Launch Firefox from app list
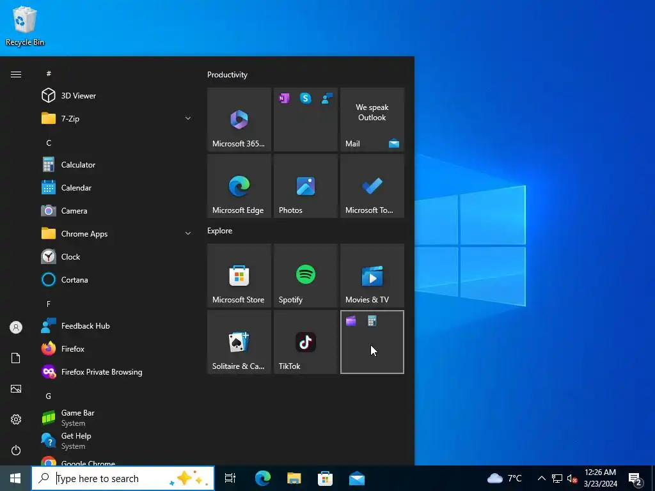655x491 pixels. tap(116, 348)
